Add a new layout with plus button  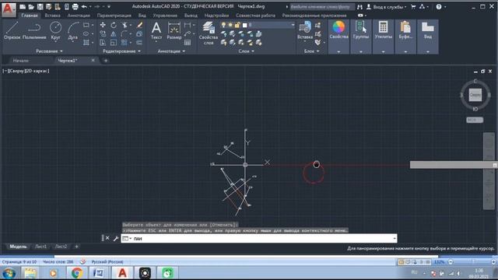click(x=76, y=247)
